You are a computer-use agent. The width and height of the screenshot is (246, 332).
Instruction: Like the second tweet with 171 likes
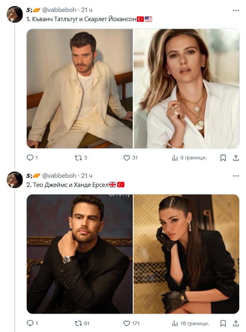click(127, 323)
